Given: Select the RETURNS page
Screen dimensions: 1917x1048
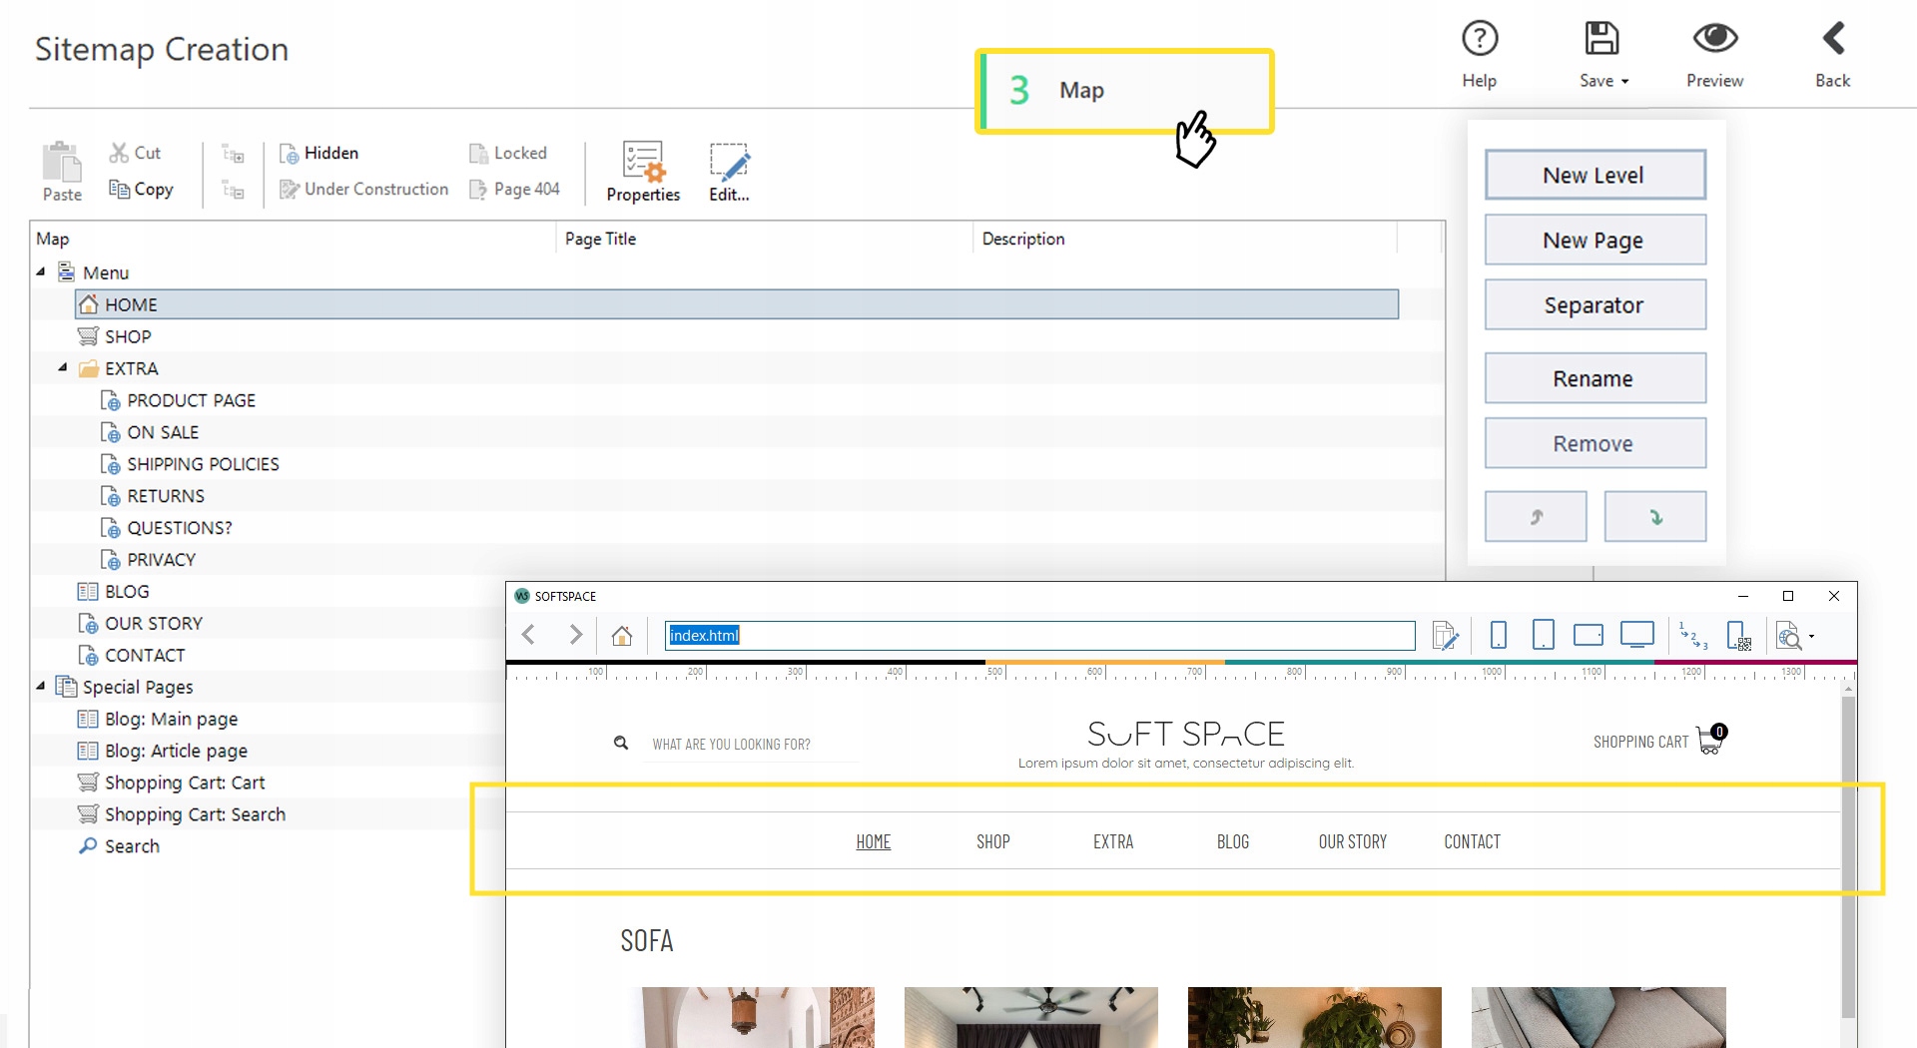Looking at the screenshot, I should pos(153,496).
